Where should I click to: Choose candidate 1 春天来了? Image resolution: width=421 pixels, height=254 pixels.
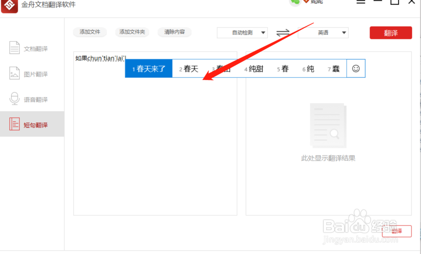149,69
